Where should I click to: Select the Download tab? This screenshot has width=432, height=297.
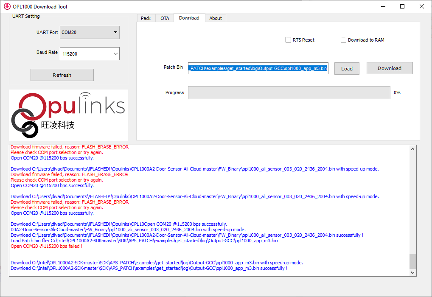pyautogui.click(x=189, y=18)
